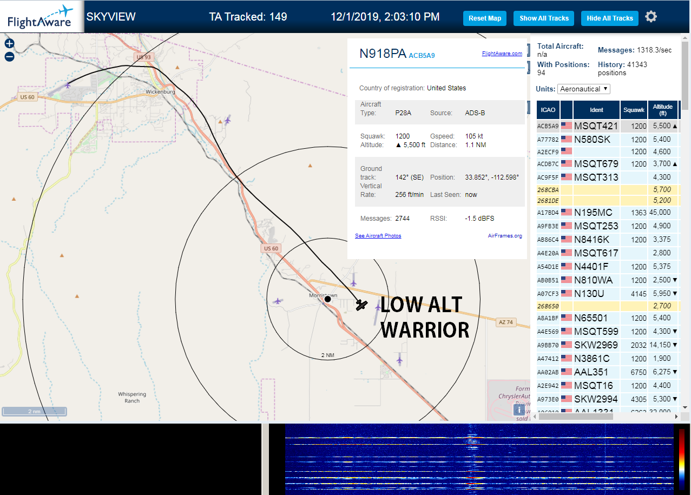This screenshot has width=691, height=495.
Task: Select the N3861C aircraft row
Action: pyautogui.click(x=608, y=359)
